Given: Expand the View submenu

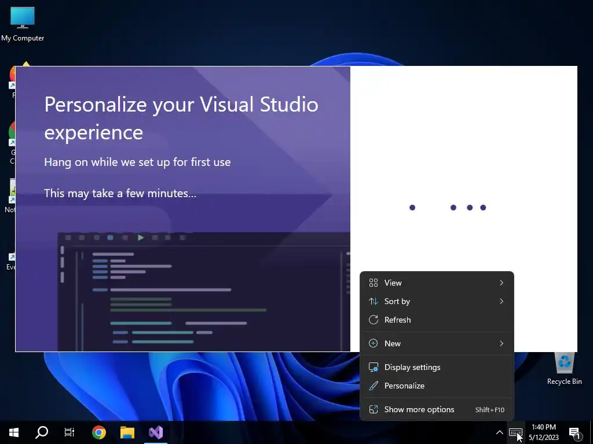Looking at the screenshot, I should pos(437,283).
